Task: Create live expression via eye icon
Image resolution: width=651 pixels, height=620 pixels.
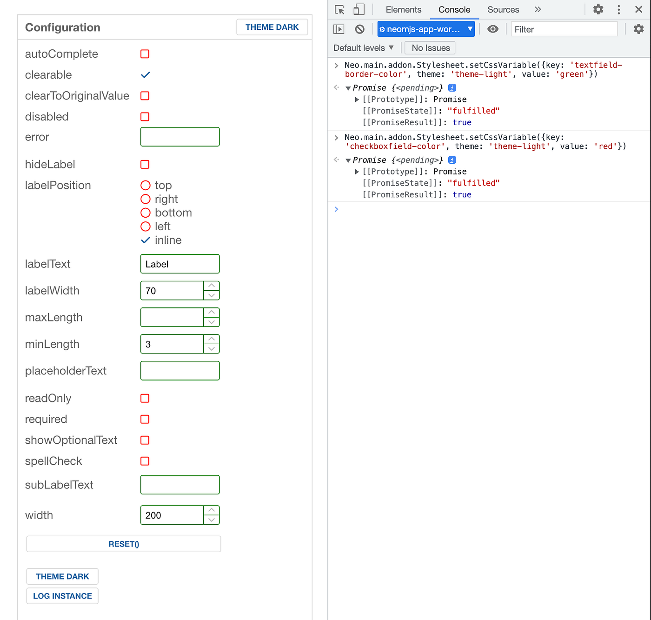Action: tap(493, 29)
